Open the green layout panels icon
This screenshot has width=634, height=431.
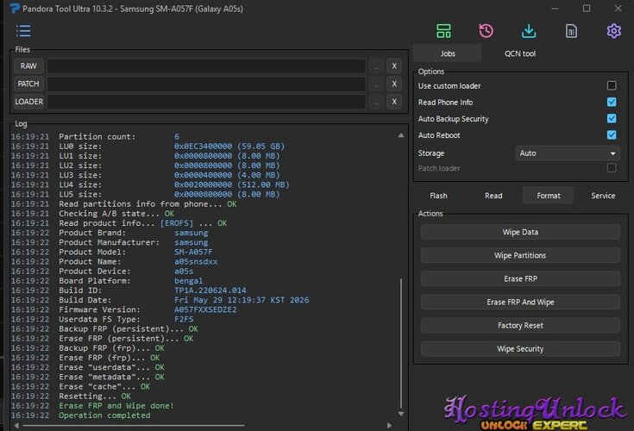pos(443,31)
